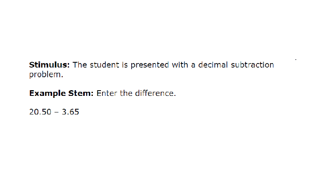Click the number 20.50
The image size is (323, 182).
coord(40,112)
